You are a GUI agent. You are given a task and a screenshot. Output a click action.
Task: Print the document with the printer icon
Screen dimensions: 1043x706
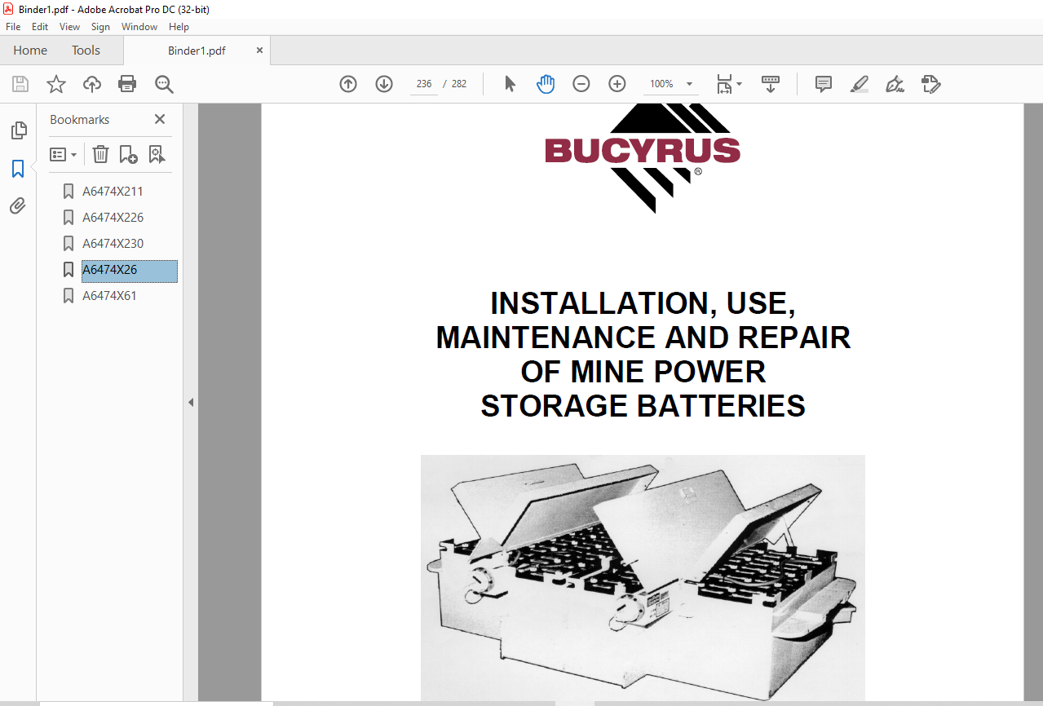pos(127,84)
